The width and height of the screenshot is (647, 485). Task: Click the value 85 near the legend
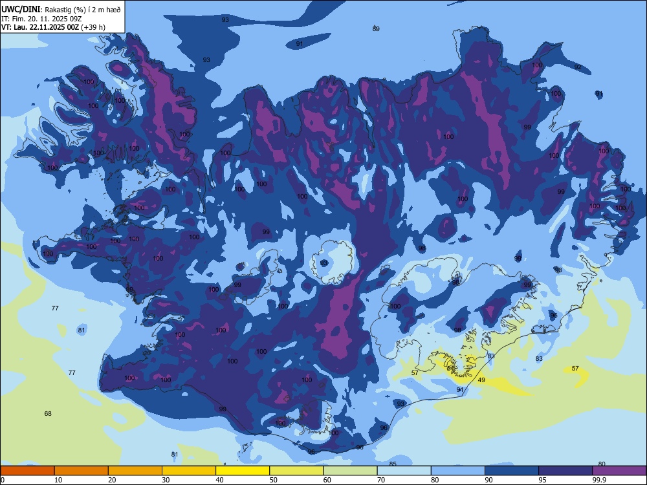pyautogui.click(x=393, y=464)
